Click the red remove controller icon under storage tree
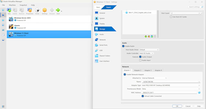The image size is (206, 109). pyautogui.click(x=149, y=36)
